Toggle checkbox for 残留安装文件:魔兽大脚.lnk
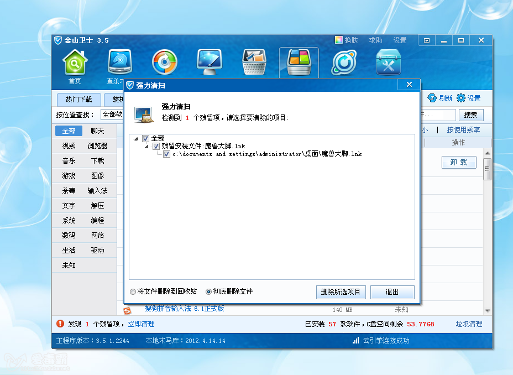This screenshot has height=375, width=513. 156,146
